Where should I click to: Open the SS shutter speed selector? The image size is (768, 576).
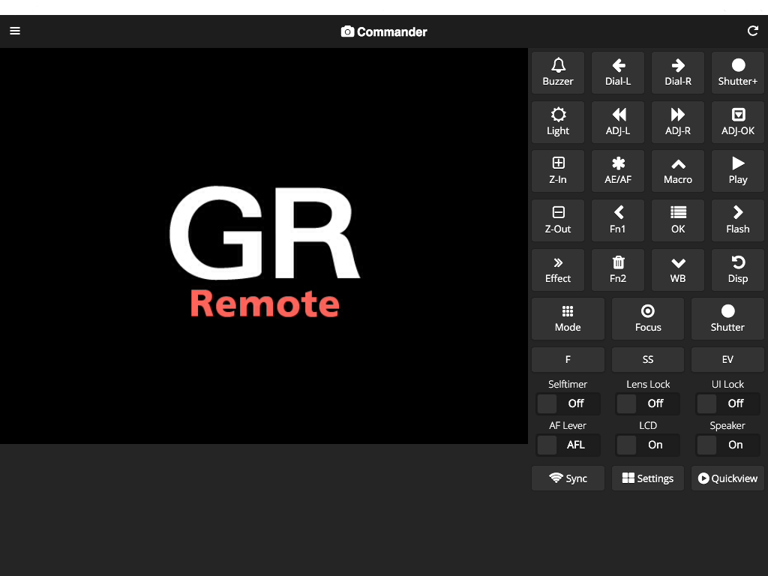648,359
